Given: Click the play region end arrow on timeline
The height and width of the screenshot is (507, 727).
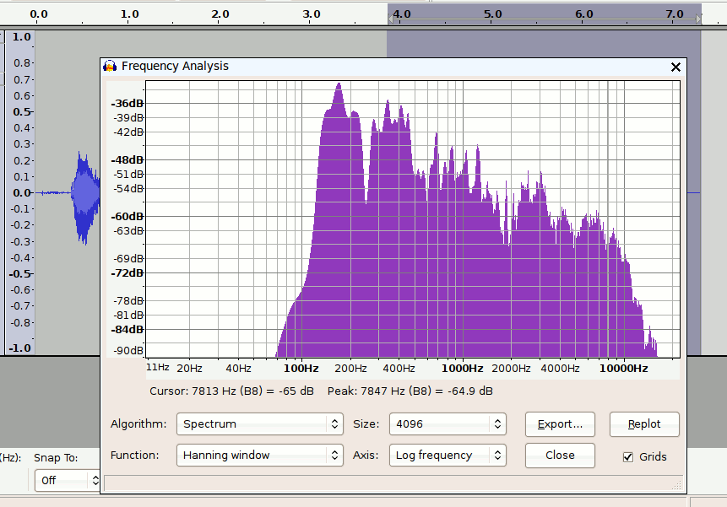Looking at the screenshot, I should pos(698,18).
